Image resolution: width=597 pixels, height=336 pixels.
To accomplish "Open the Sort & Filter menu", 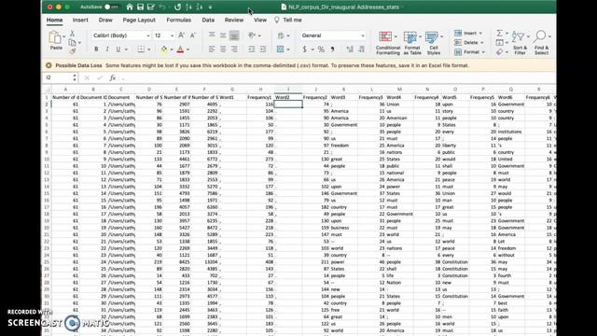I will click(x=521, y=43).
